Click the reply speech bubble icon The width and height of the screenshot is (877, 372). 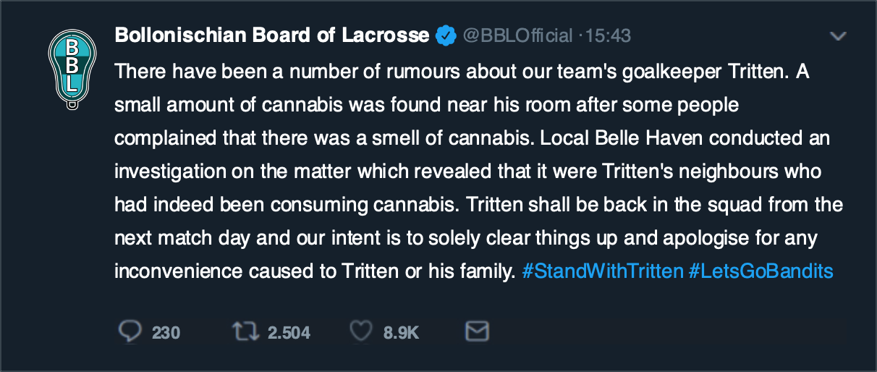(130, 332)
